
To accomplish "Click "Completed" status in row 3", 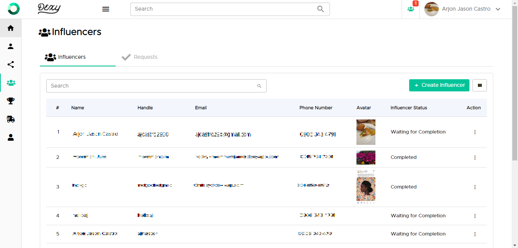I will coord(404,187).
